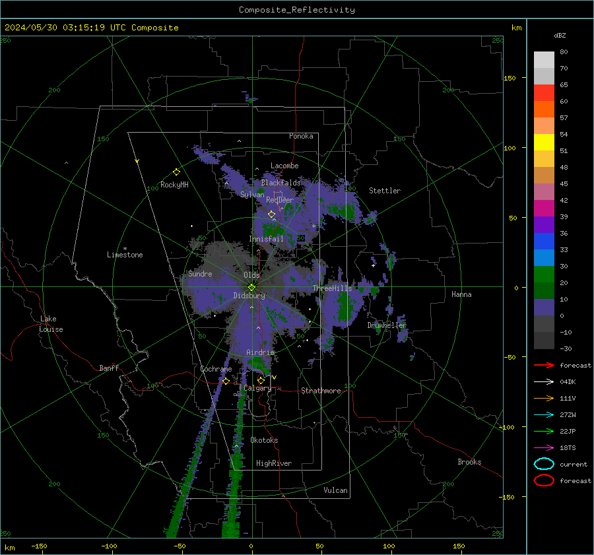Select the green swatch beside 30 dBZ
Viewport: 594px width, 555px height.
[x=544, y=274]
